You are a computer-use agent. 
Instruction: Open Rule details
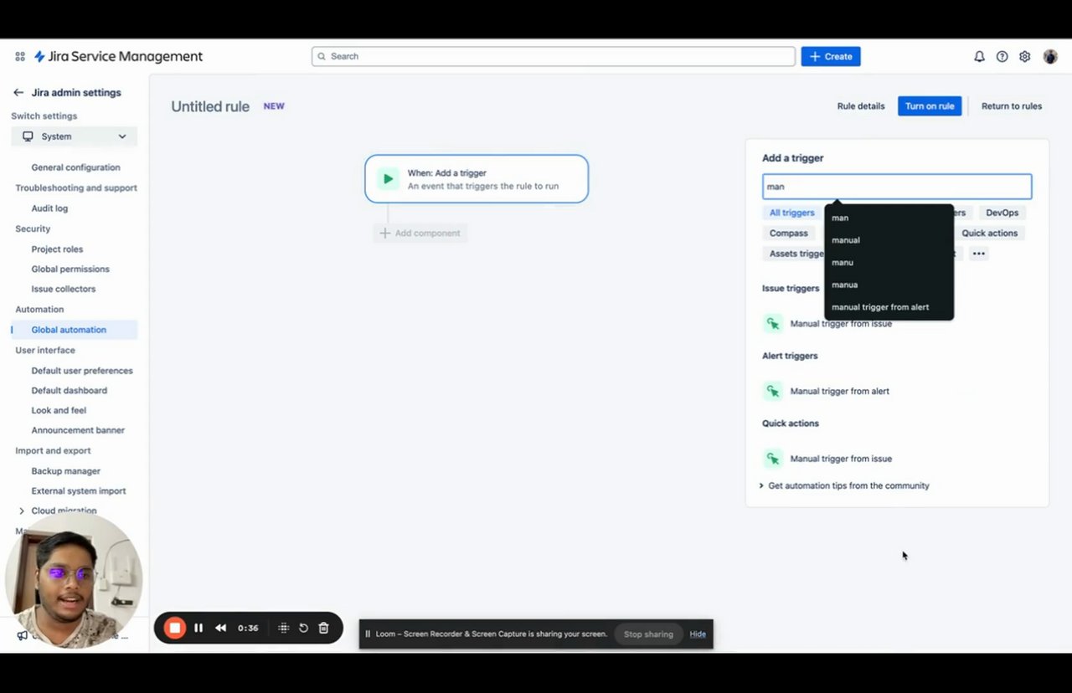coord(861,106)
